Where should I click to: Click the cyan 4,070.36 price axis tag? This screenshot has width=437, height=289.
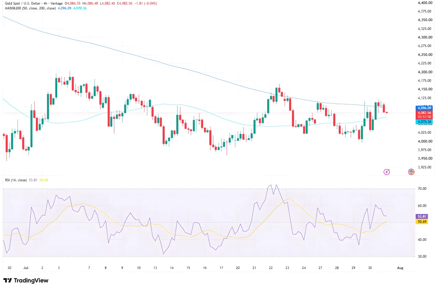(x=424, y=122)
